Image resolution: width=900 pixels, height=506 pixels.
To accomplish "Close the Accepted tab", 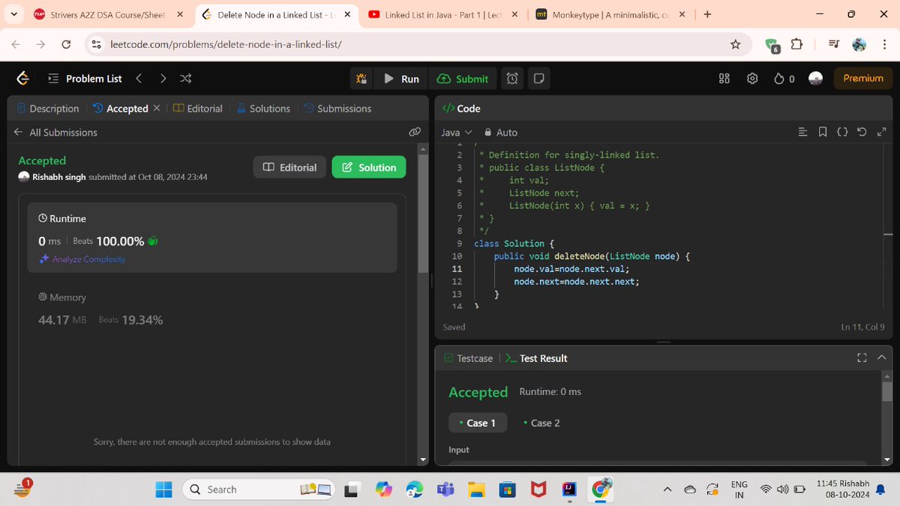I will pos(156,108).
